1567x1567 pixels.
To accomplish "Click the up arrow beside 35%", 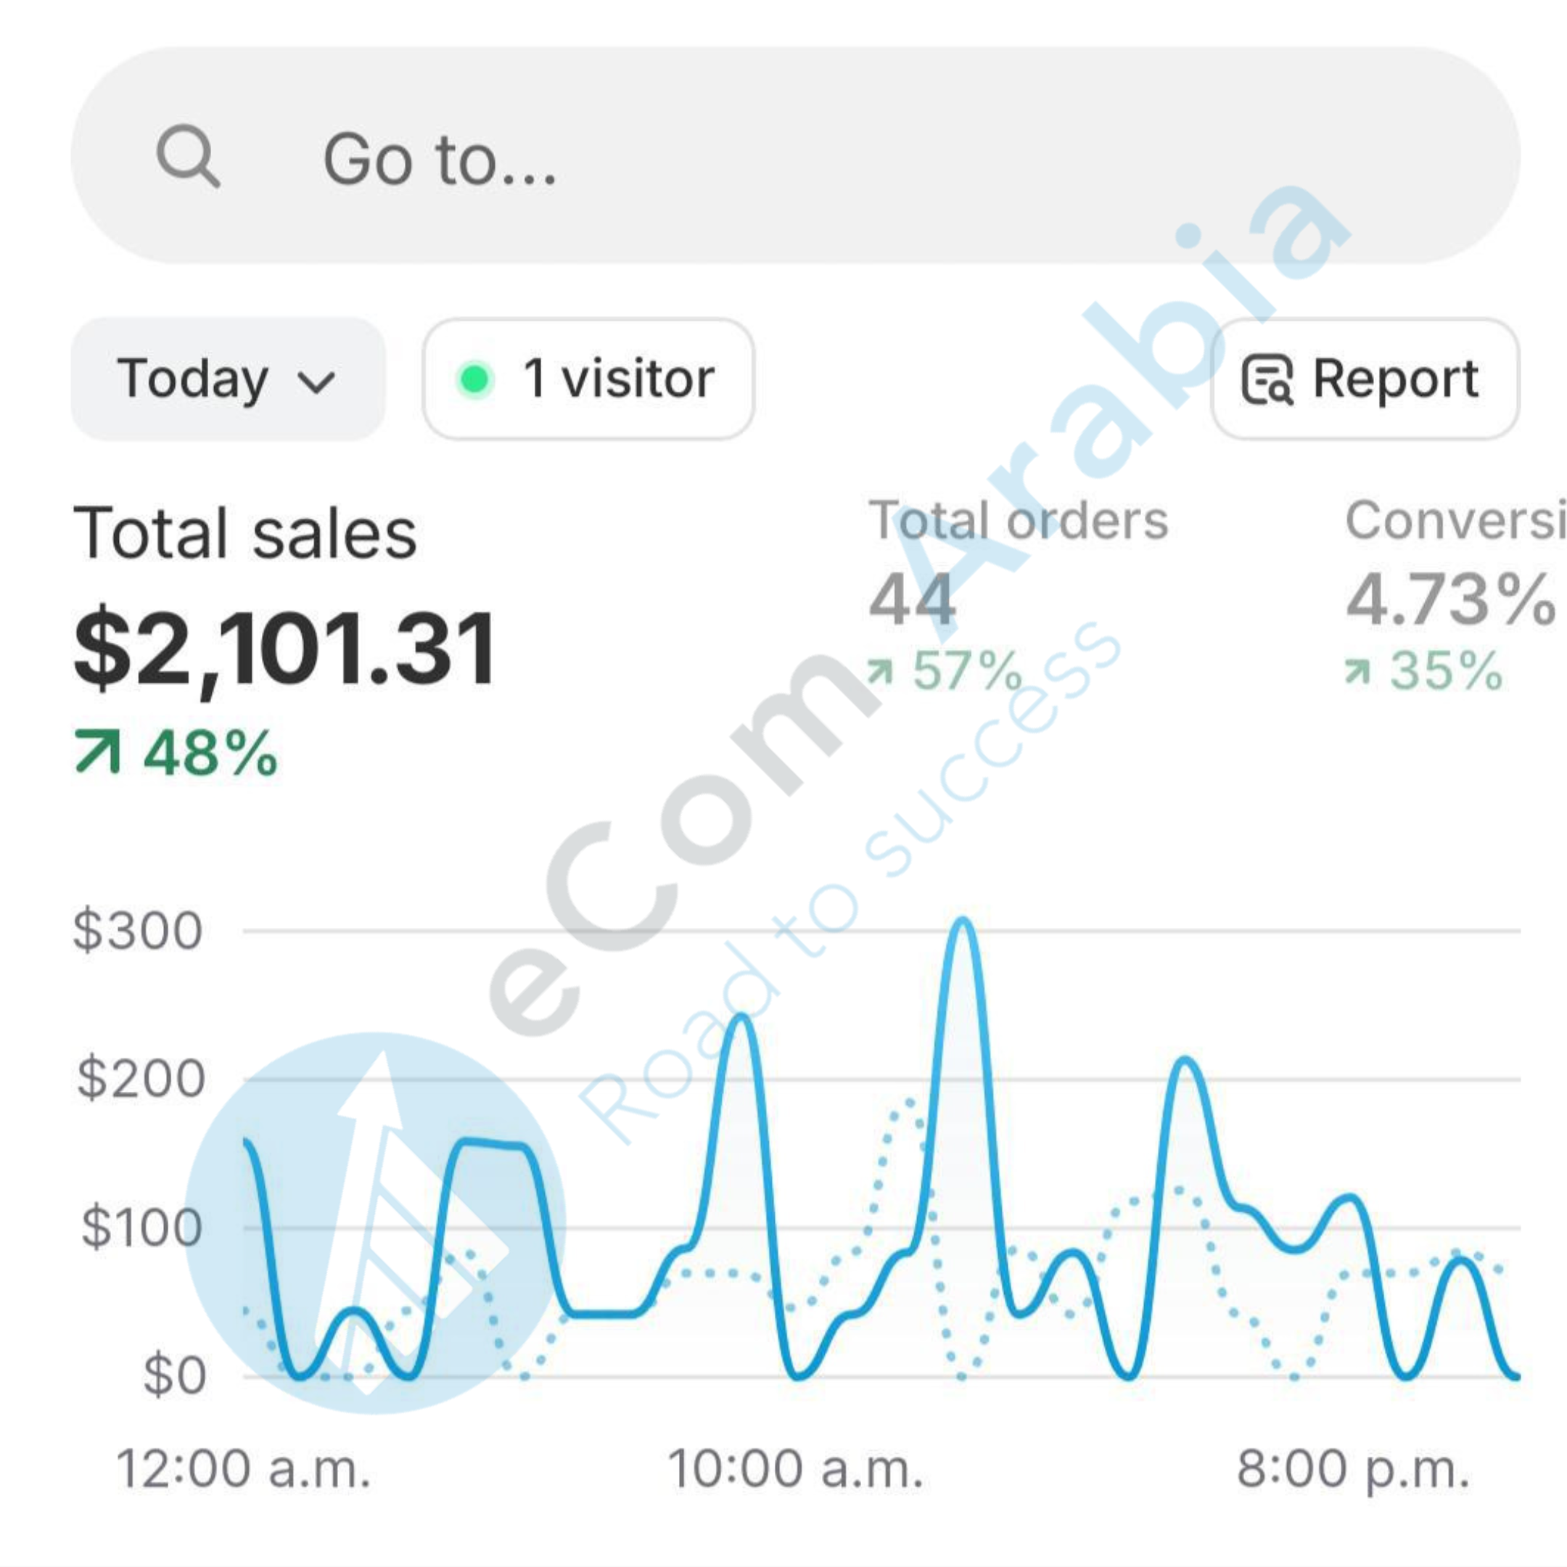I will 1357,672.
